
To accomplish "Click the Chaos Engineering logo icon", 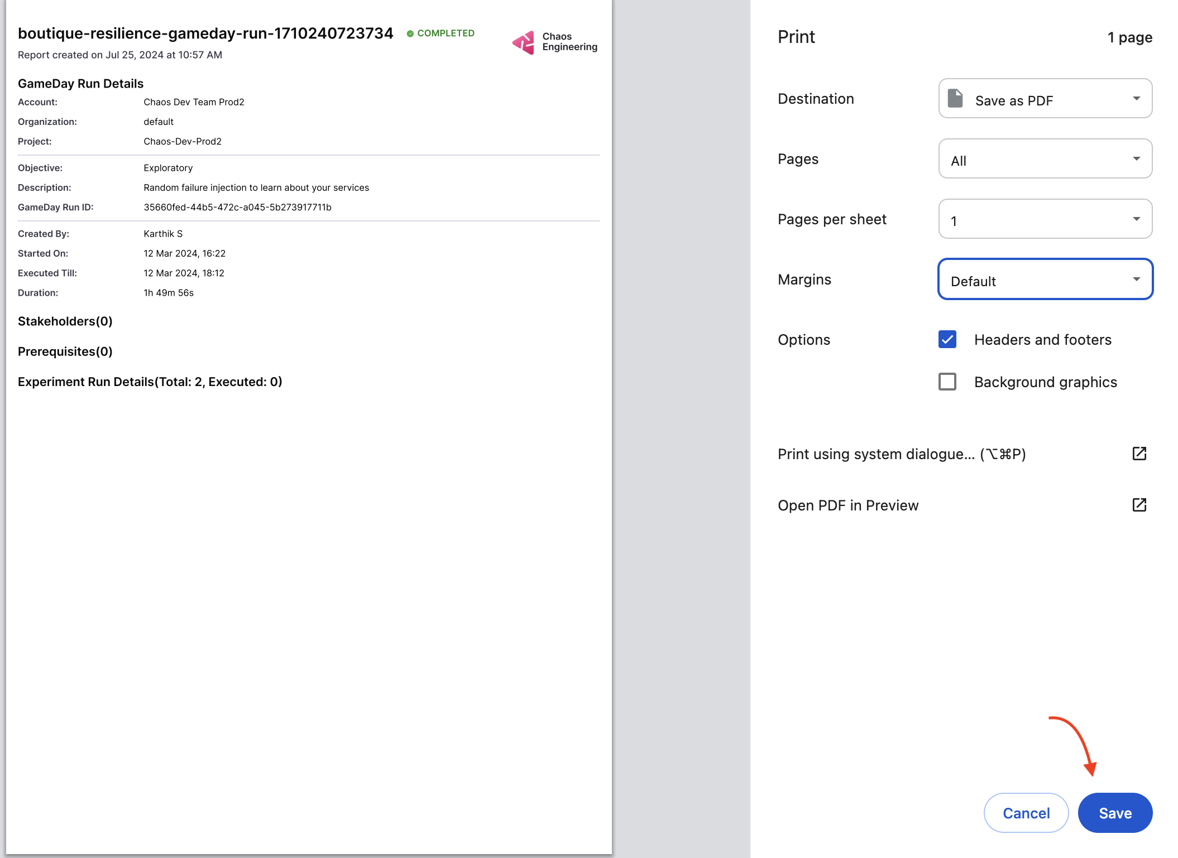I will click(x=524, y=42).
